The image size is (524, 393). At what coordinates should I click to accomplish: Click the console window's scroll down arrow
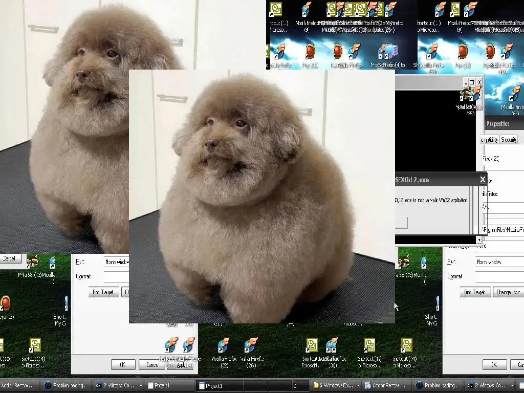click(x=479, y=239)
